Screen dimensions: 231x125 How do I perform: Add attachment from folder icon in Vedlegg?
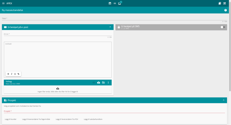coord(103,83)
